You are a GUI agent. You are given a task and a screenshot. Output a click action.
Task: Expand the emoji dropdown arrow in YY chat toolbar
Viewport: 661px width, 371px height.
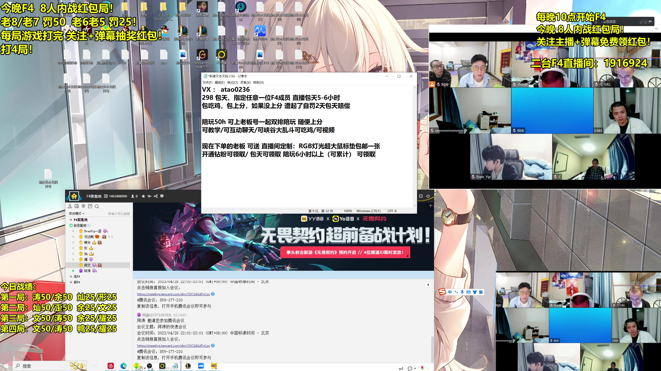point(415,368)
